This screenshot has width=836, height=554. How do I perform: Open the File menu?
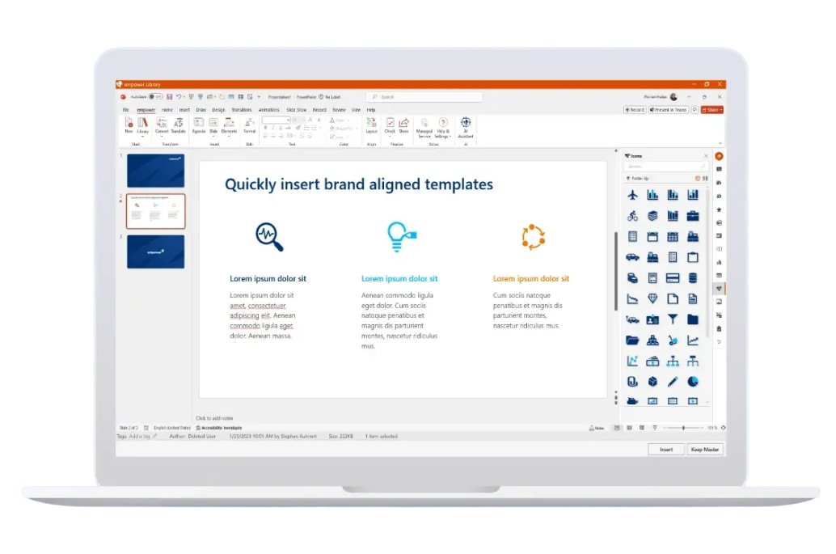(x=126, y=110)
